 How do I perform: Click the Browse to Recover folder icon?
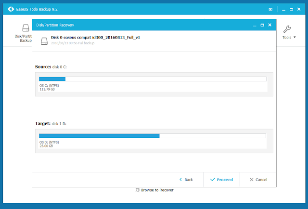[x=137, y=190]
